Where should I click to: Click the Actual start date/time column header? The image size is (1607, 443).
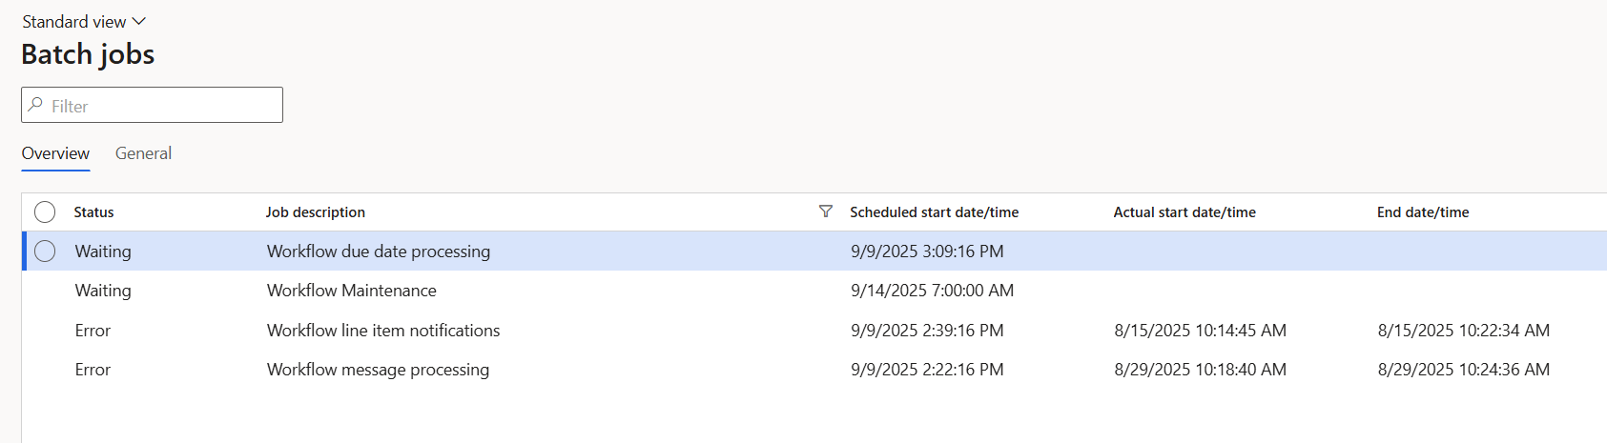1184,212
